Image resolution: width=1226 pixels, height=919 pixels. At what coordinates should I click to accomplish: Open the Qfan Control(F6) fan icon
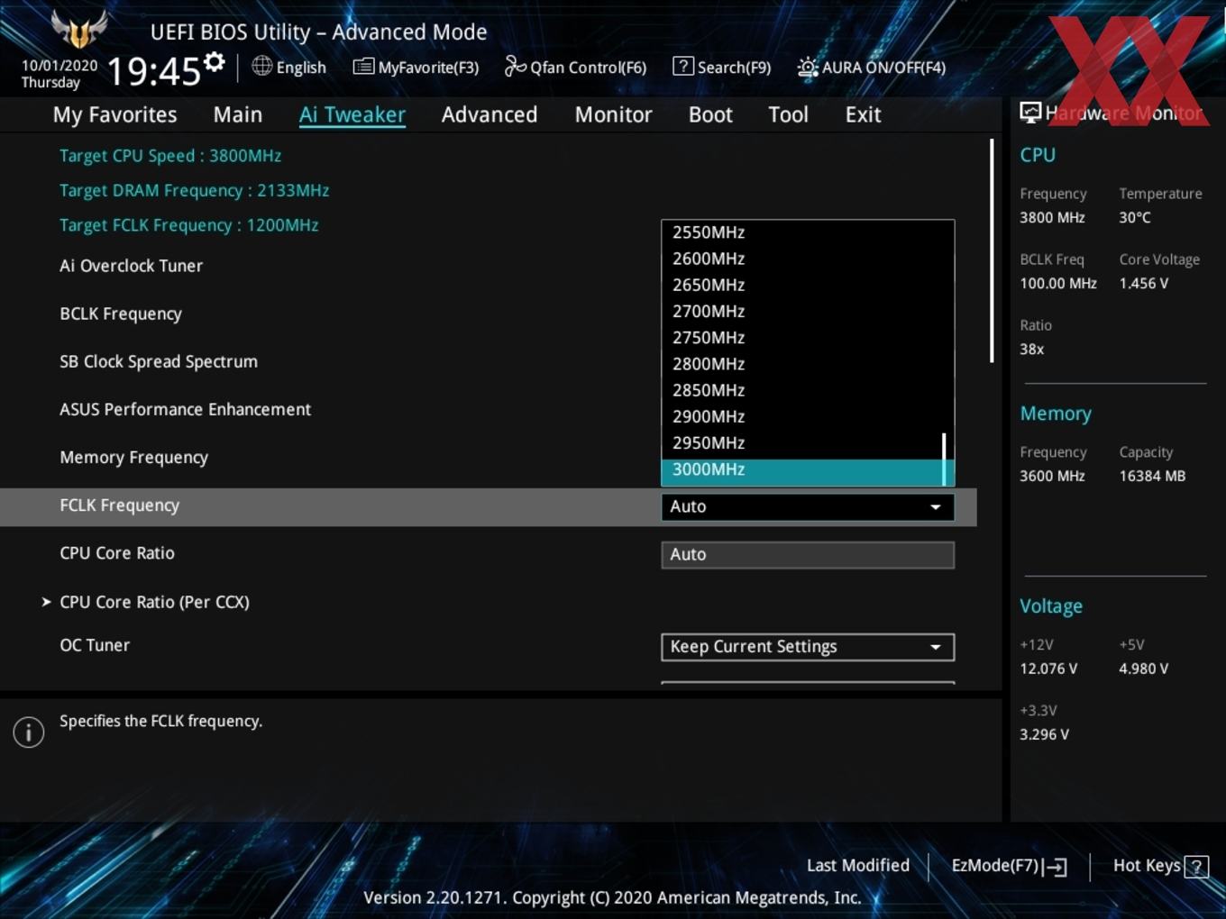tap(515, 66)
